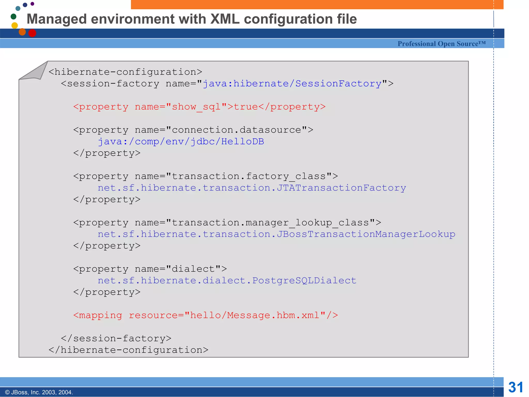Click the small purple dot in the logo
529x397 pixels.
(x=32, y=4)
